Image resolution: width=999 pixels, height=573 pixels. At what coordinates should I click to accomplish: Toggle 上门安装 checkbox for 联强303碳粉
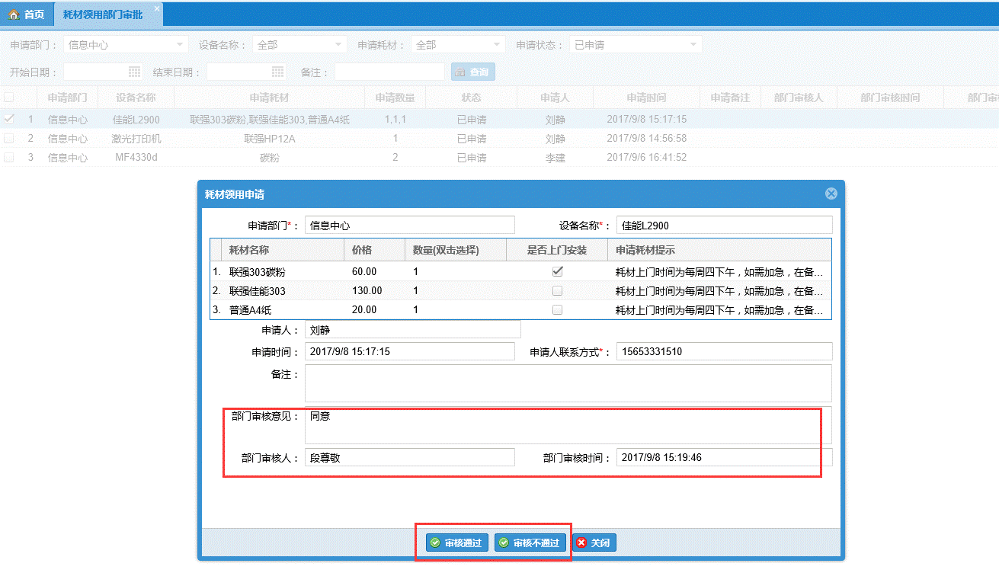558,271
